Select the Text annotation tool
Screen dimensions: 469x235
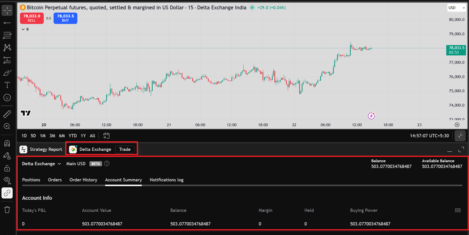tap(7, 85)
